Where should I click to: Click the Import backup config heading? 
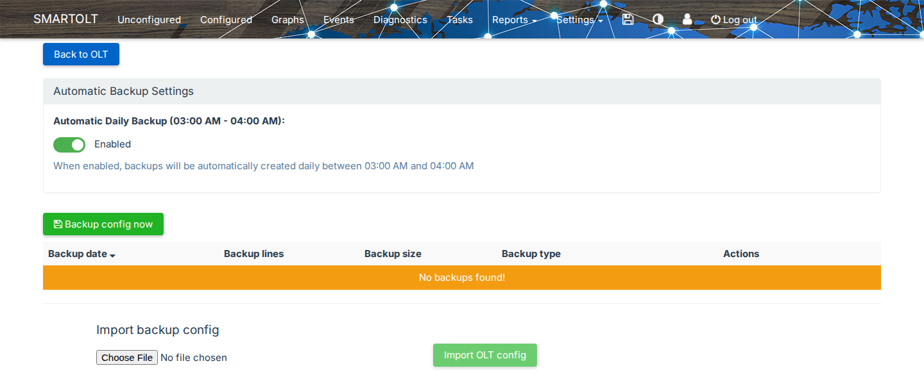(158, 330)
